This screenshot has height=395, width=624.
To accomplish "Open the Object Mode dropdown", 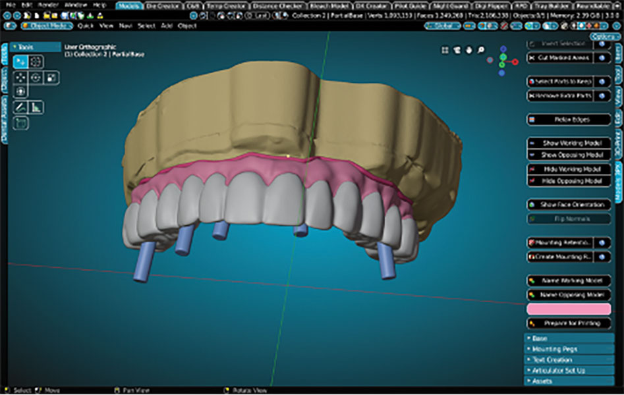I will point(46,26).
